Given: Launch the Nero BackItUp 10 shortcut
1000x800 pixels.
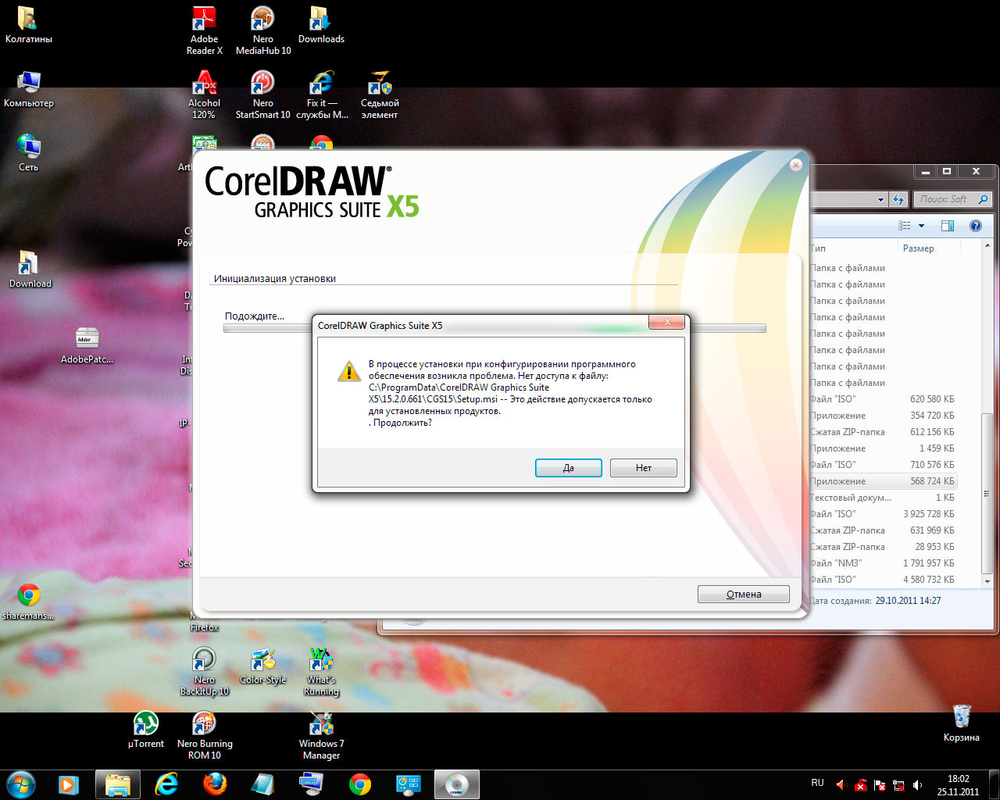Looking at the screenshot, I should pos(205,672).
